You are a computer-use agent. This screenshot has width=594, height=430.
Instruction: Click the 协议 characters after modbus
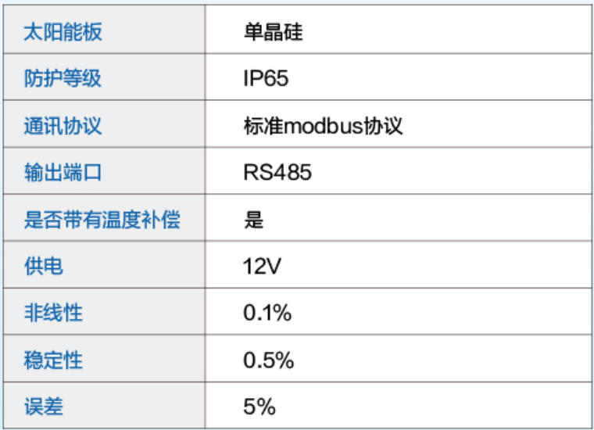click(x=387, y=126)
